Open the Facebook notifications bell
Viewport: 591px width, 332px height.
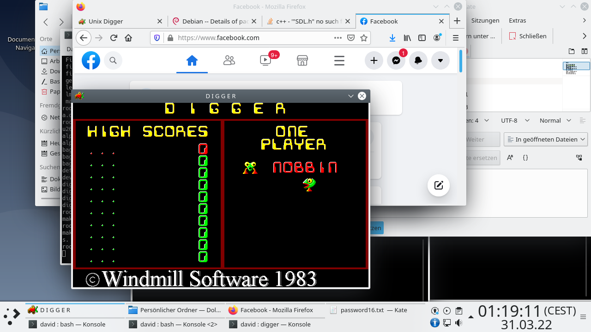point(418,60)
